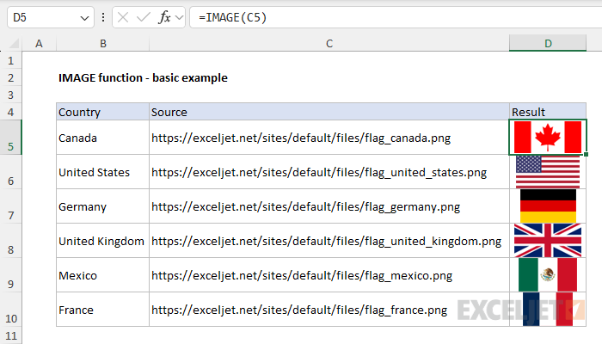
Task: Click the cancel X icon in formula bar
Action: (x=123, y=17)
